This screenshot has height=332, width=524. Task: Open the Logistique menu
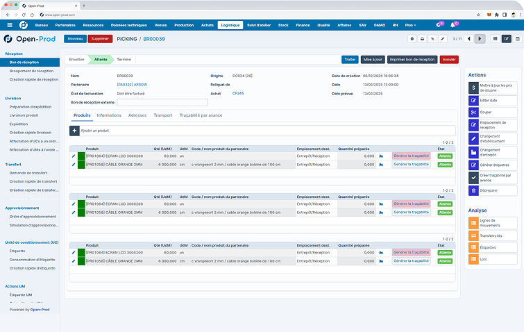tap(230, 25)
